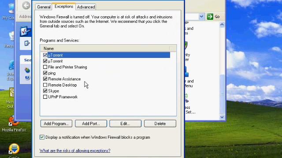Viewport: 282px width, 158px height.
Task: Click the help question mark icon in sidebar
Action: pos(27,77)
